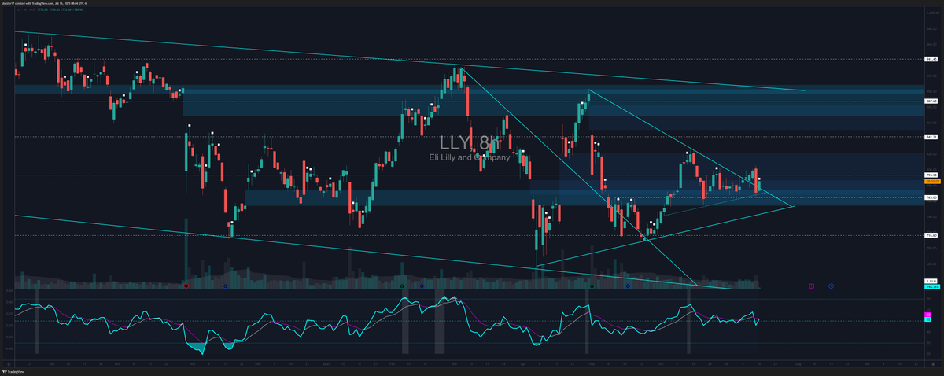Select the 716.60 price level label
944x376 pixels.
click(x=931, y=235)
